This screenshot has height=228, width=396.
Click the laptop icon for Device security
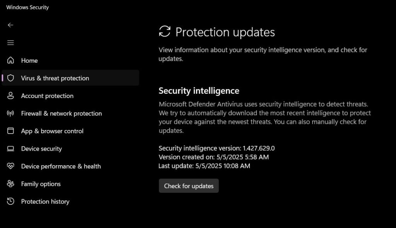(x=10, y=148)
